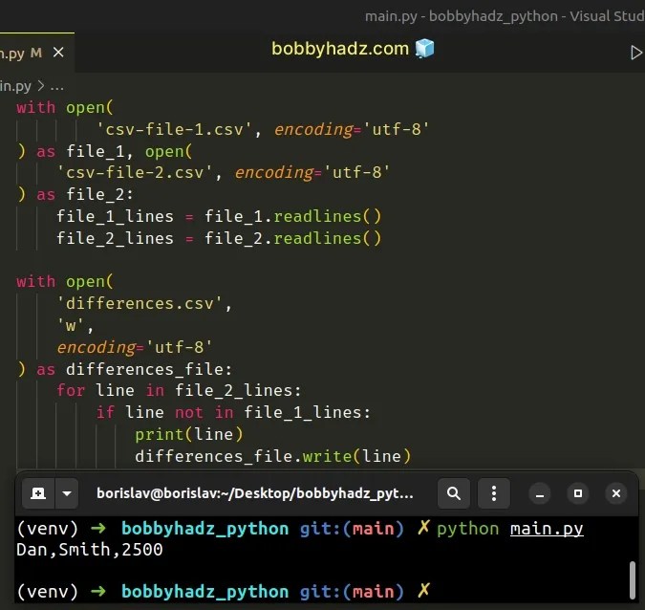
Task: Close the main.py editor tab
Action: pos(58,53)
